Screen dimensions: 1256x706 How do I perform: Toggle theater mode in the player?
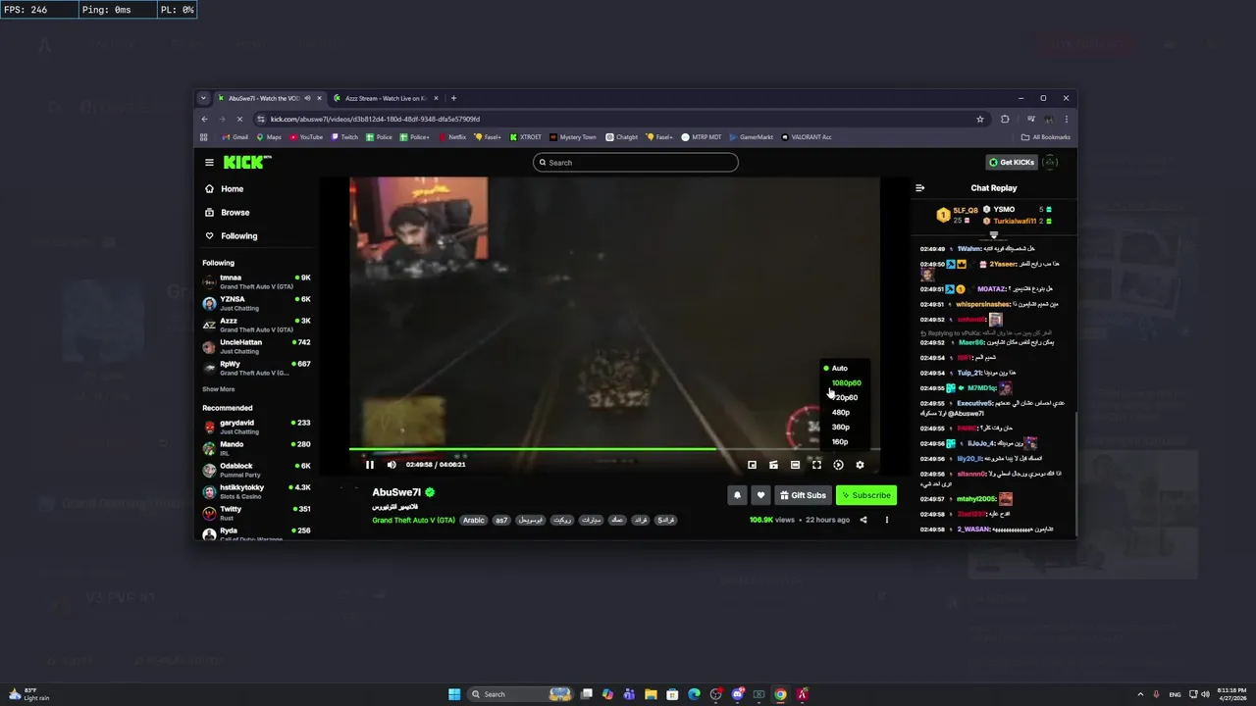(x=795, y=465)
